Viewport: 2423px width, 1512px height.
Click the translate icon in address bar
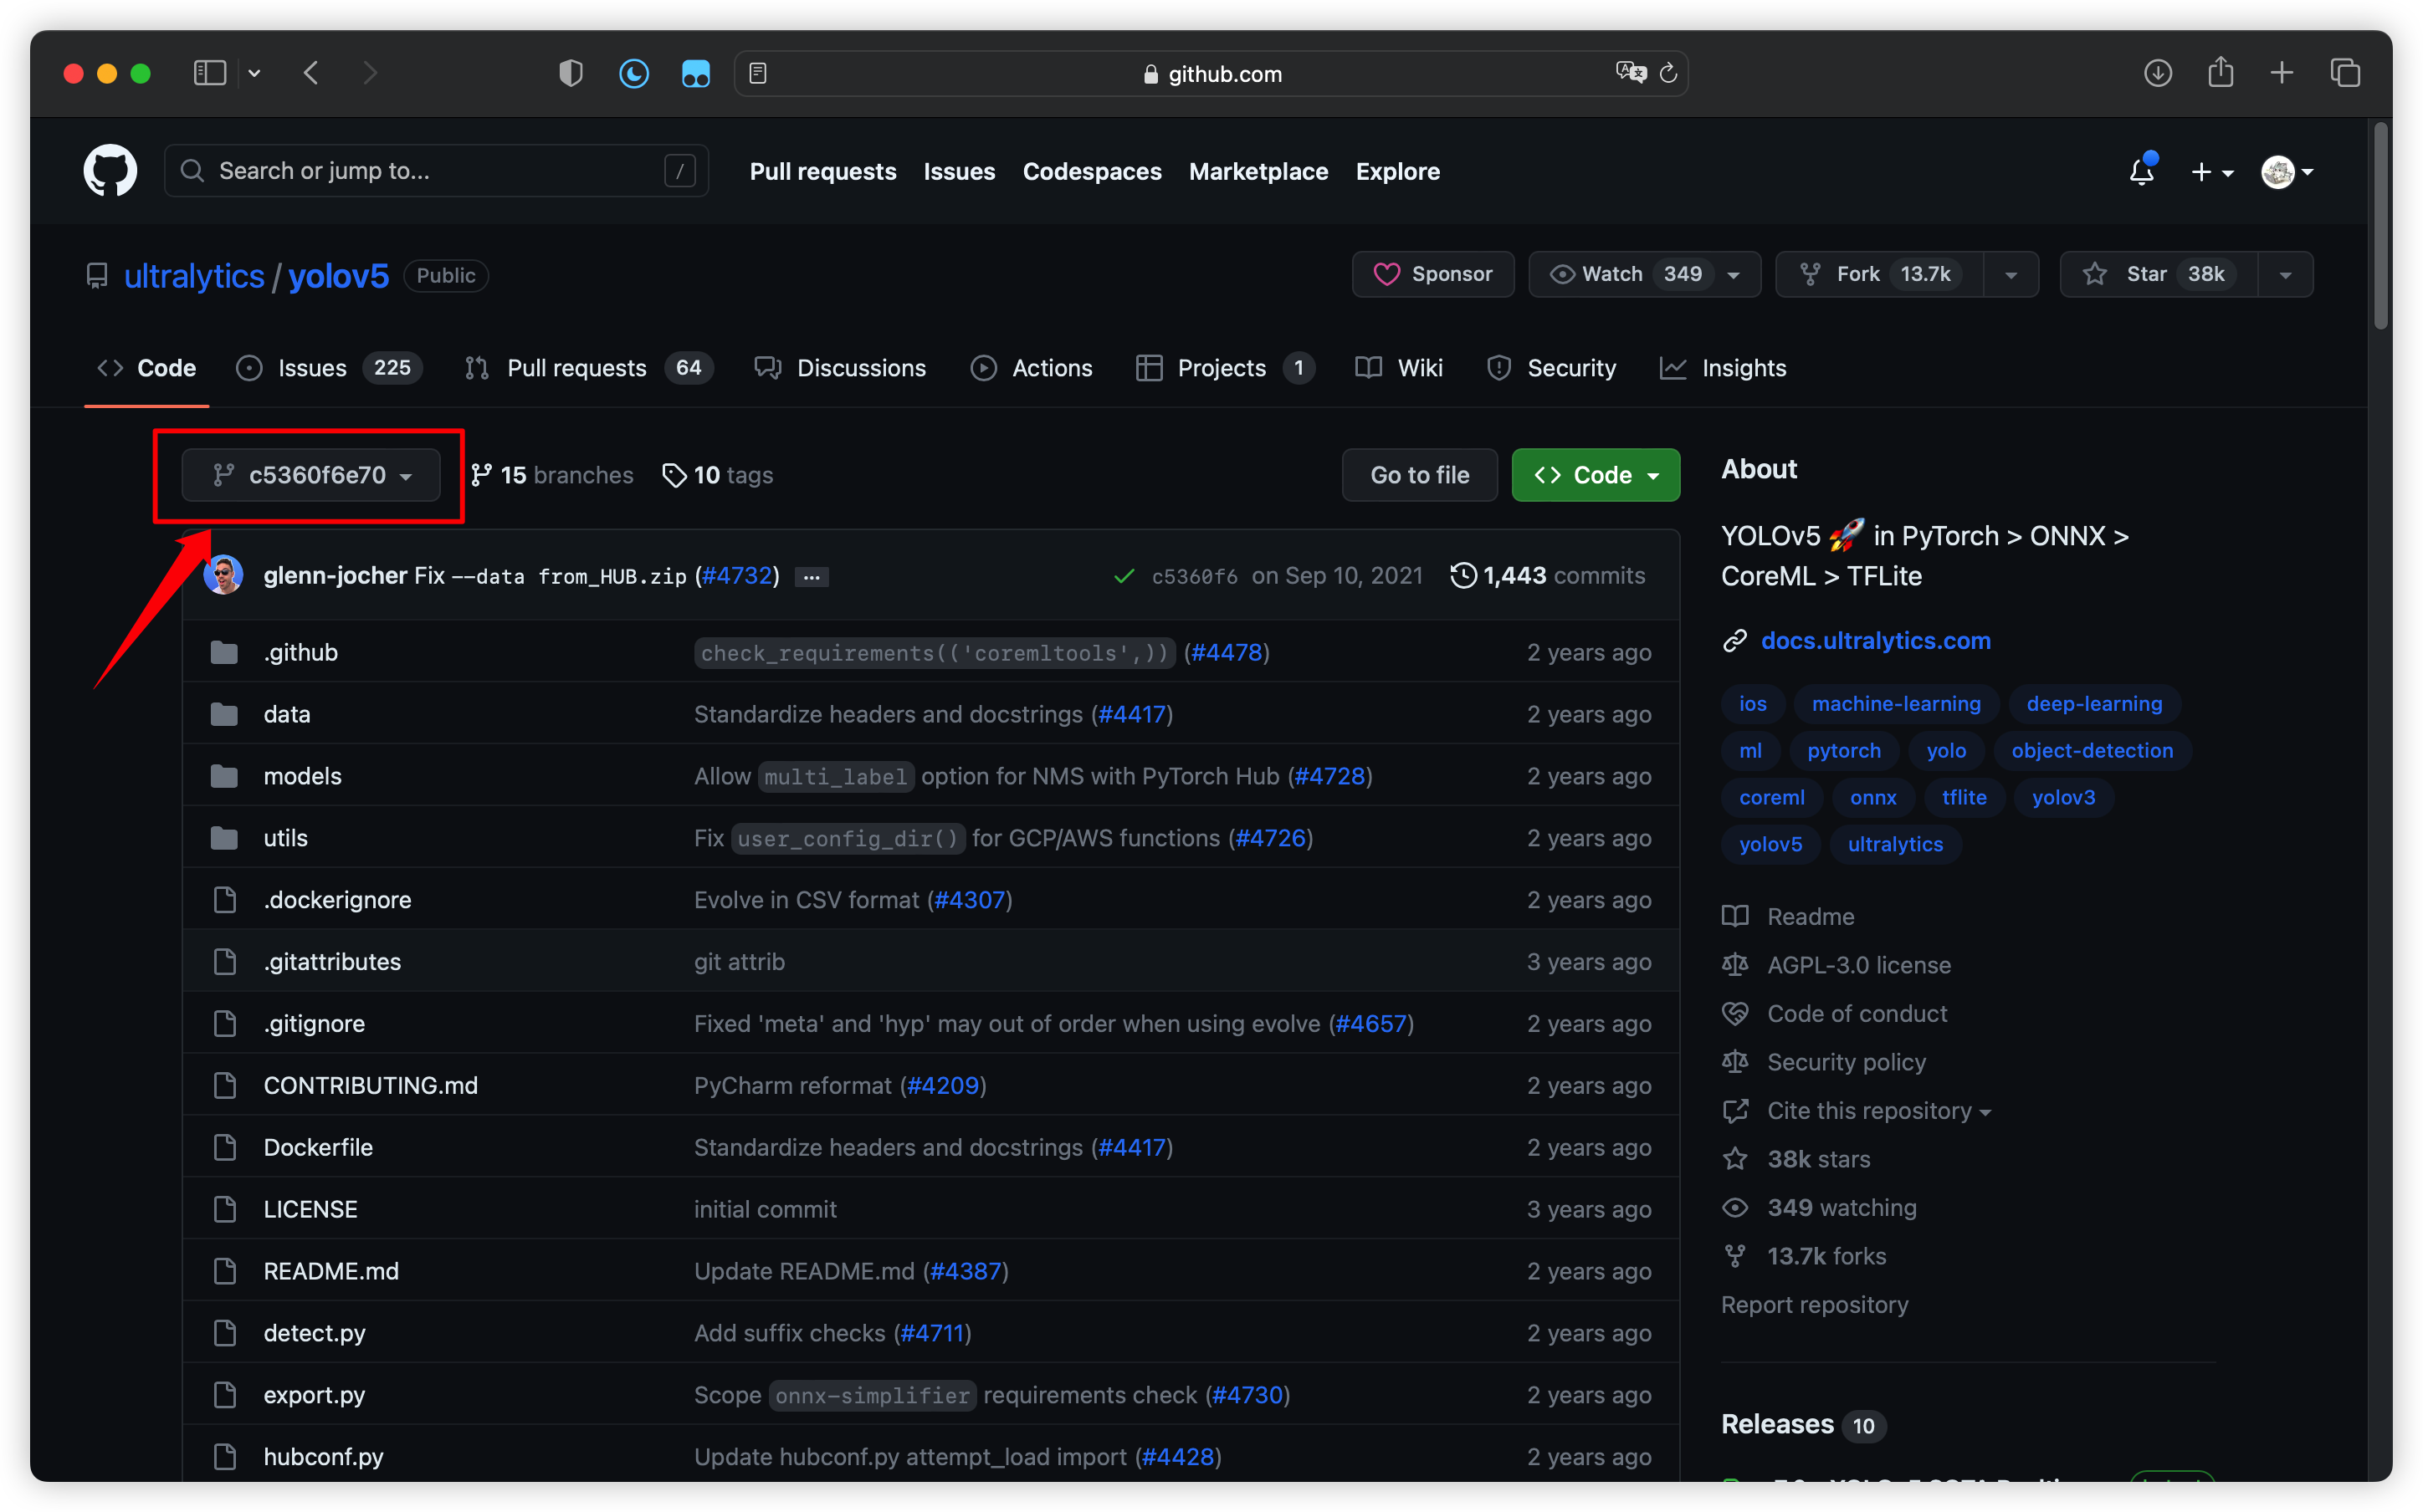coord(1630,73)
